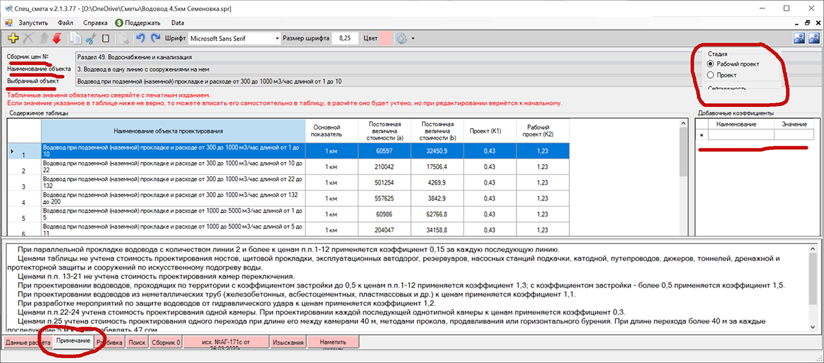Click the scissors cut icon
The width and height of the screenshot is (824, 363).
click(x=90, y=38)
